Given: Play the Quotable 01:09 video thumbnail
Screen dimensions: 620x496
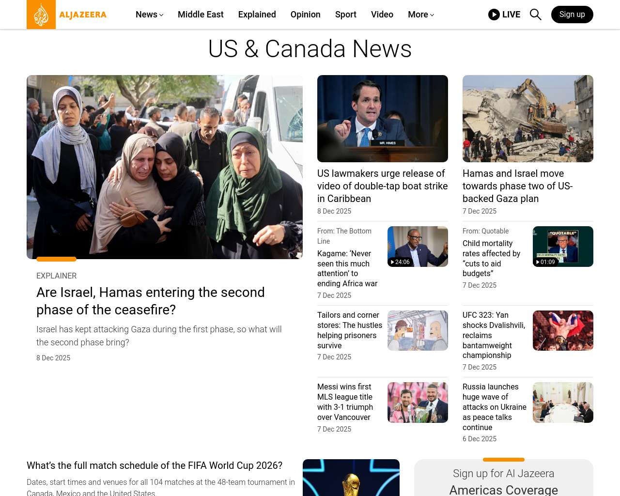Looking at the screenshot, I should tap(563, 247).
